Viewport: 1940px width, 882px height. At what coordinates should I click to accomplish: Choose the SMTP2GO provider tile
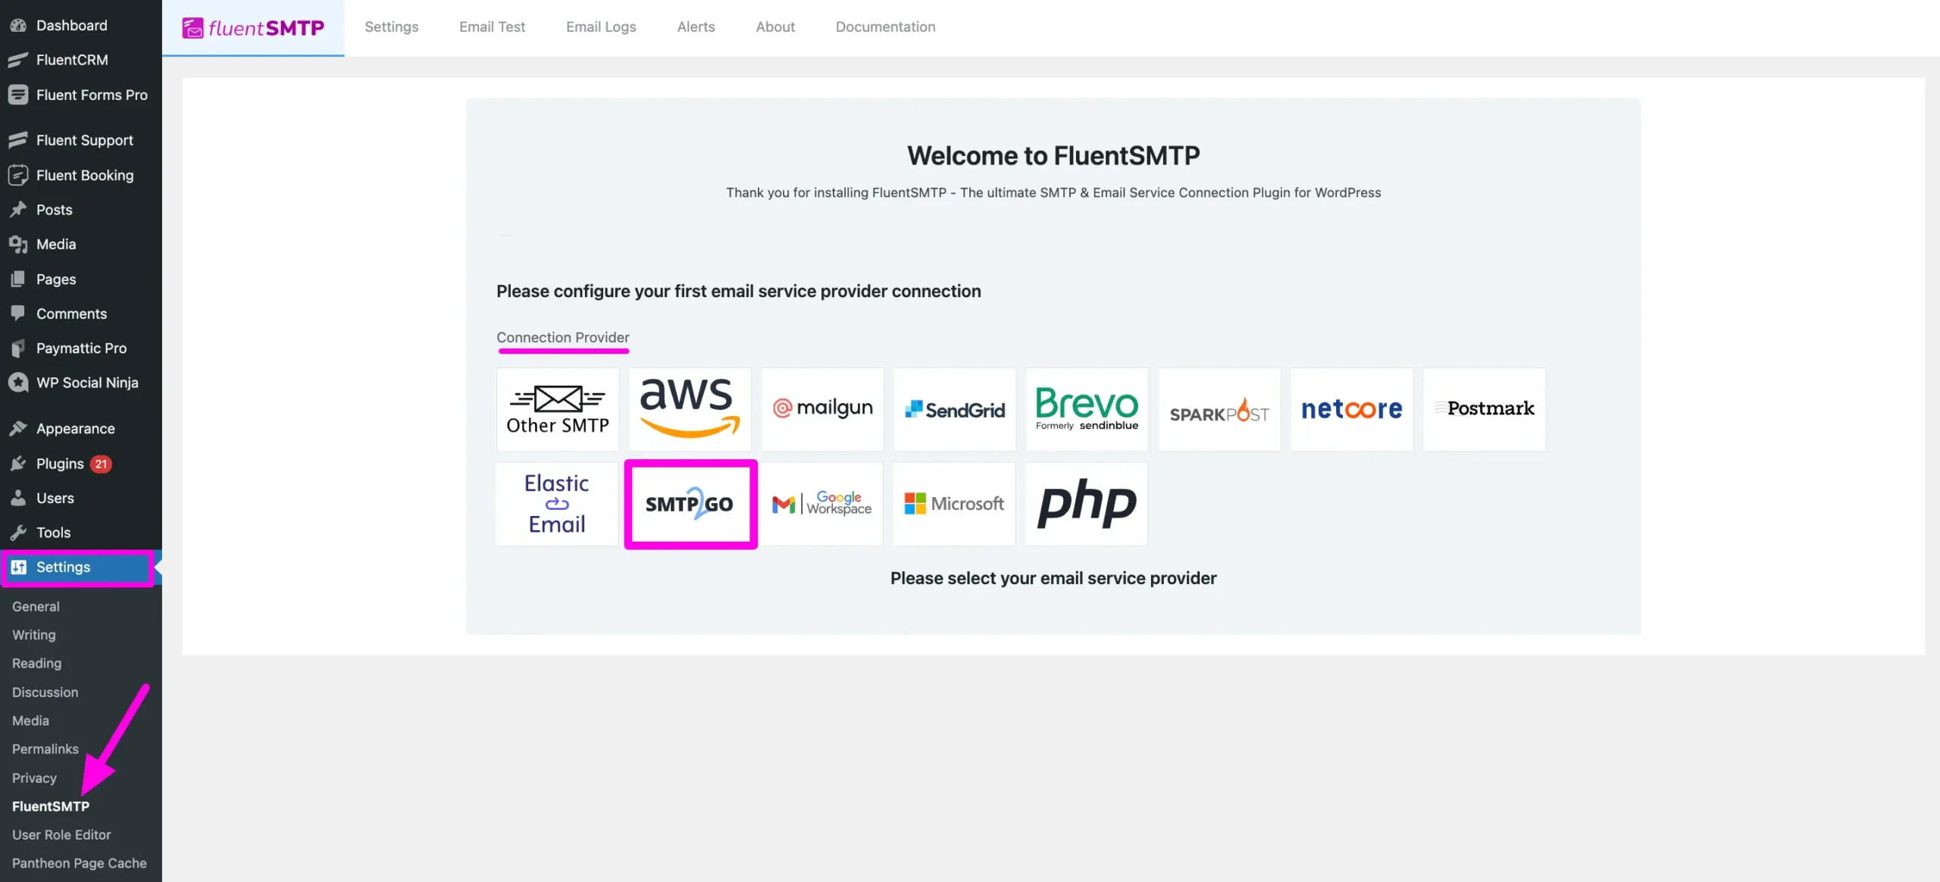coord(690,504)
